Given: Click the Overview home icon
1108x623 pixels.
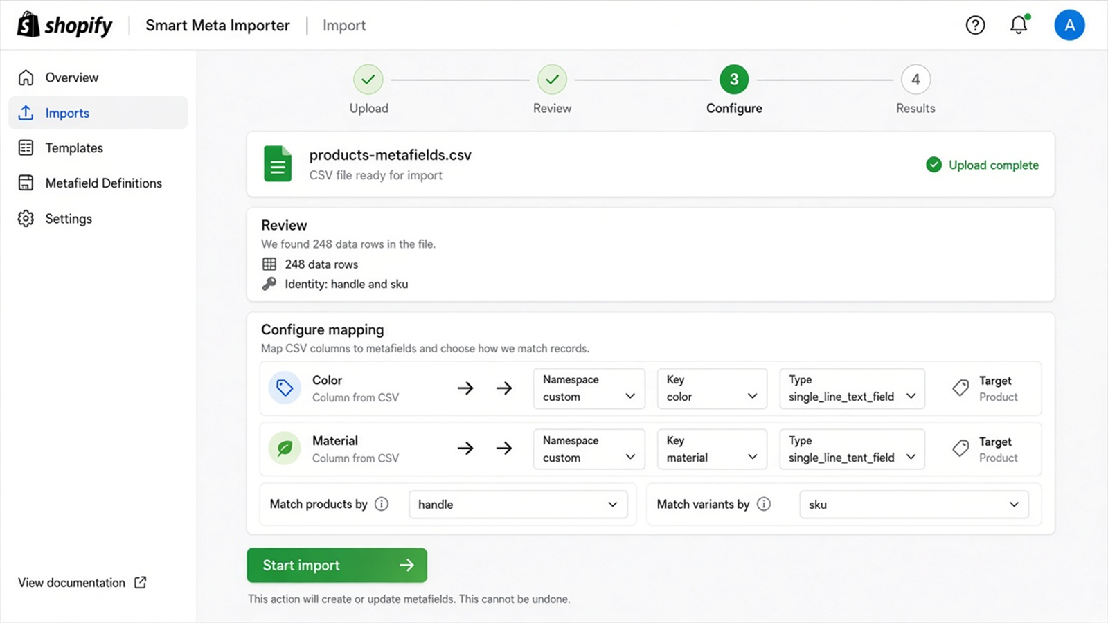Looking at the screenshot, I should tap(26, 78).
